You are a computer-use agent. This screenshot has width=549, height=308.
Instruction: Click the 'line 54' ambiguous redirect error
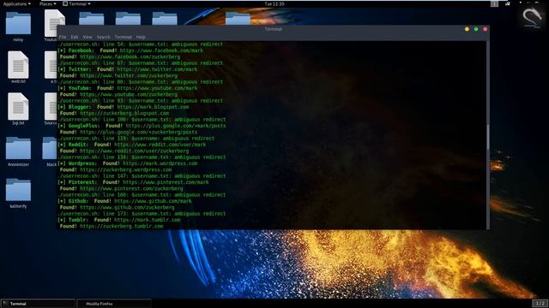[x=140, y=44]
